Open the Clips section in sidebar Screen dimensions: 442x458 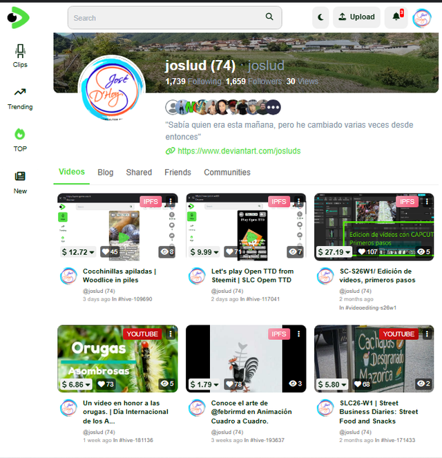click(20, 56)
